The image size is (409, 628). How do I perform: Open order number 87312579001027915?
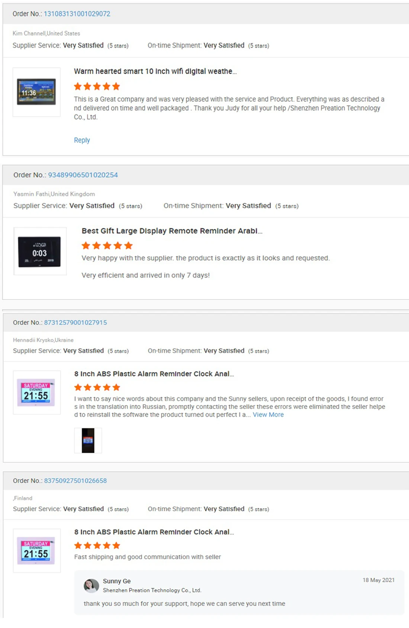click(x=75, y=323)
